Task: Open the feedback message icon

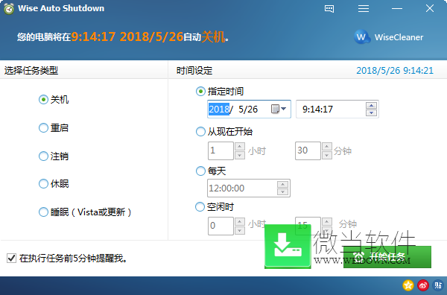Action: tap(329, 9)
